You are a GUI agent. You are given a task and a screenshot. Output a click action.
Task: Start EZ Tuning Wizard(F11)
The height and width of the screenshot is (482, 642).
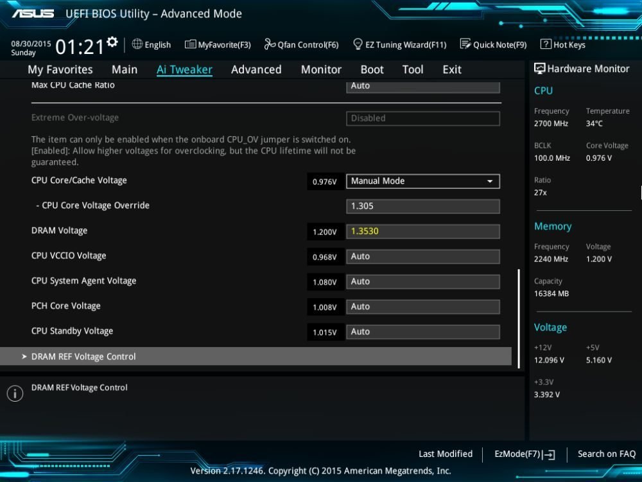(x=399, y=44)
